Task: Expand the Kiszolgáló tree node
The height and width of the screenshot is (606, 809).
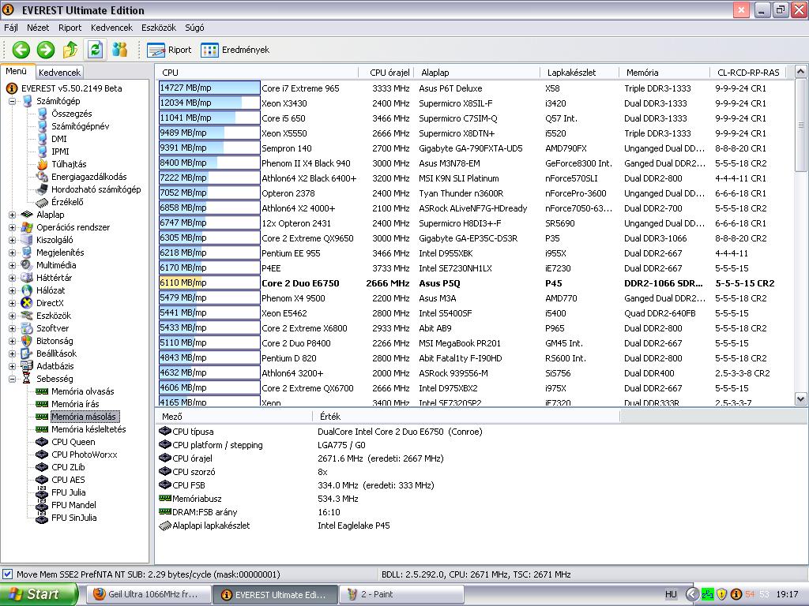Action: point(12,240)
